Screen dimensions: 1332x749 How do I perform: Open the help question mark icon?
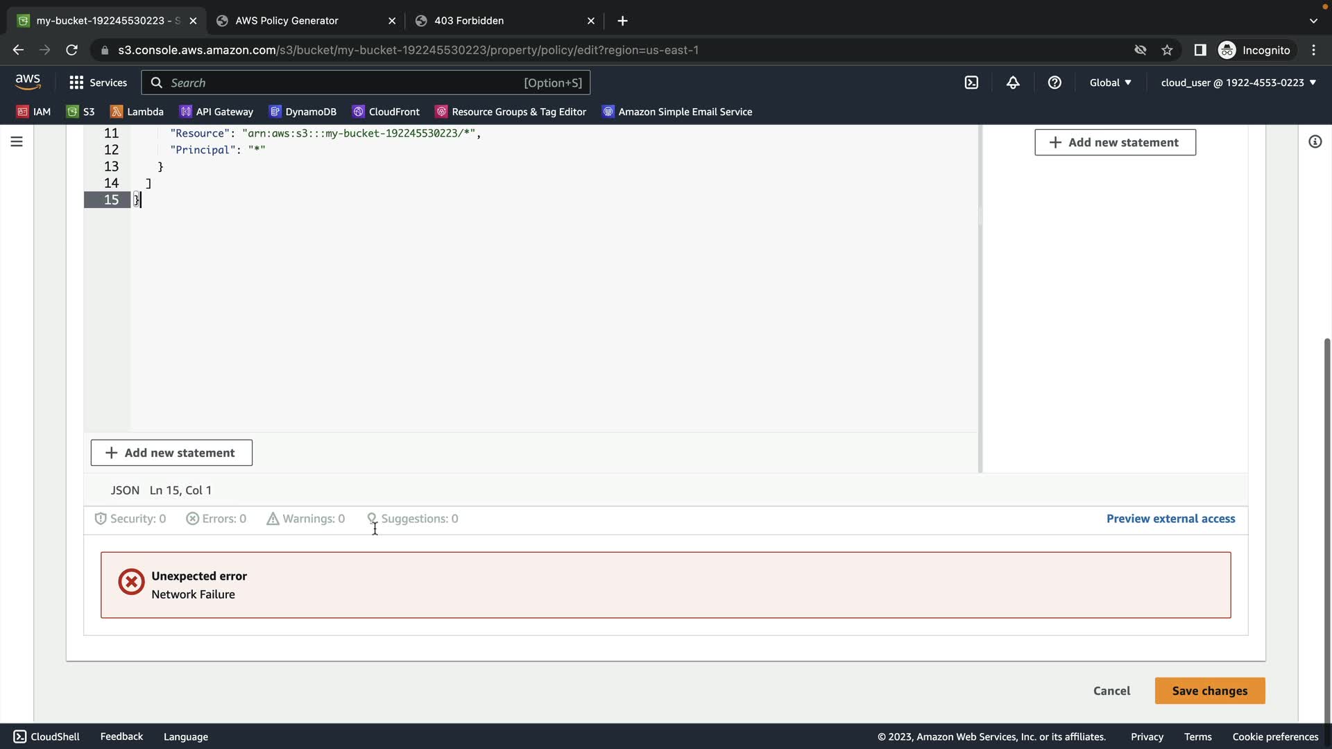point(1054,83)
